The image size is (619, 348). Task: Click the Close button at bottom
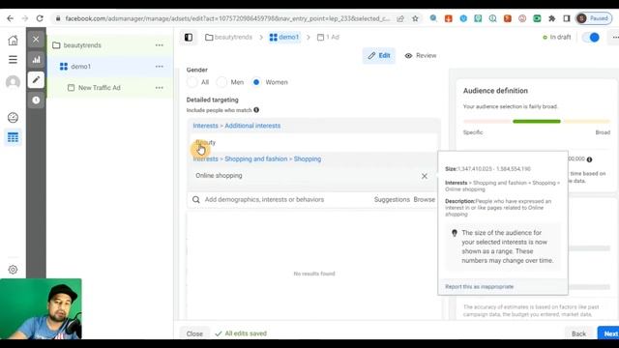coord(194,333)
